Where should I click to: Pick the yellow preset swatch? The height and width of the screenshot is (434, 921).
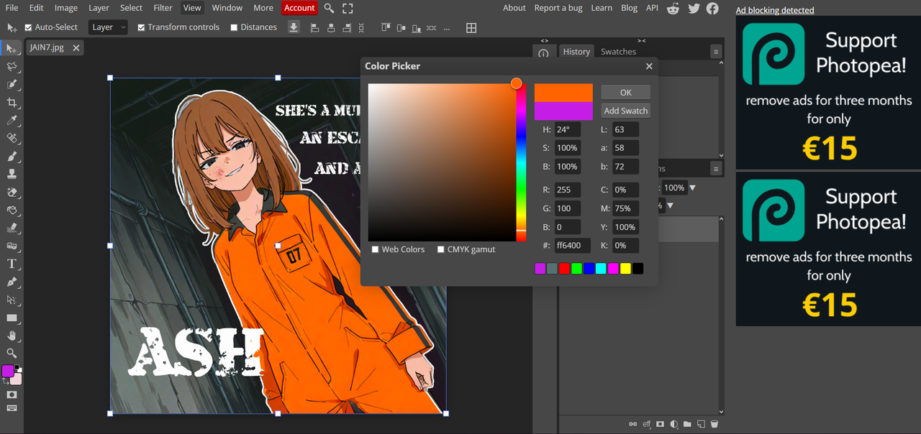tap(625, 269)
